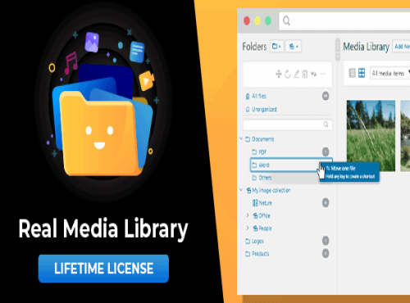Click the folder search input field
410x303 pixels.
pos(288,124)
